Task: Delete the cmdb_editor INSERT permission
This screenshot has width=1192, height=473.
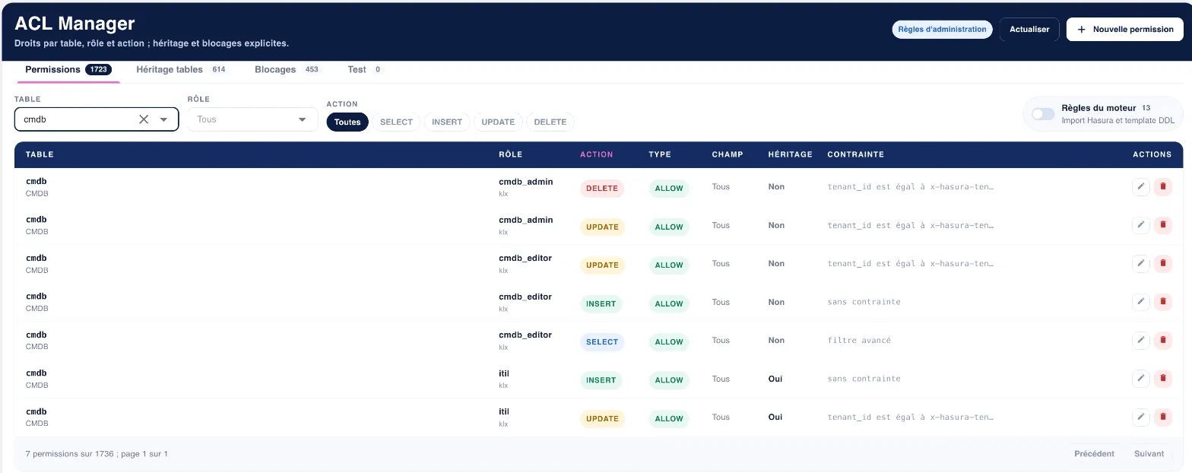Action: pyautogui.click(x=1162, y=302)
